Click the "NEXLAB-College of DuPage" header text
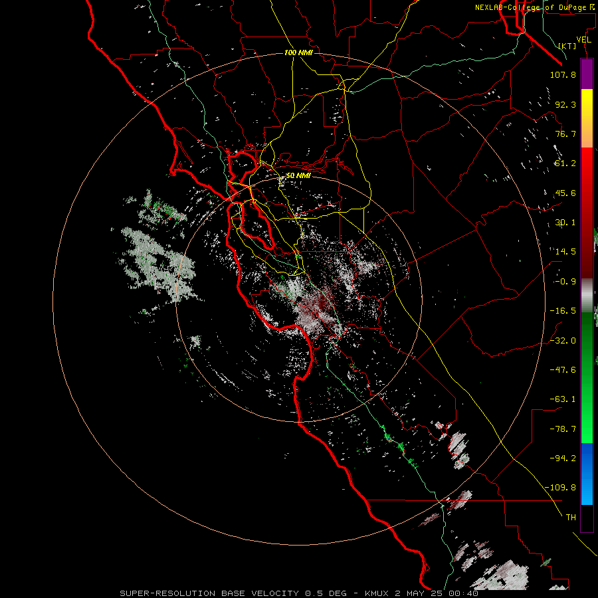Viewport: 598px width, 598px height. [x=532, y=7]
